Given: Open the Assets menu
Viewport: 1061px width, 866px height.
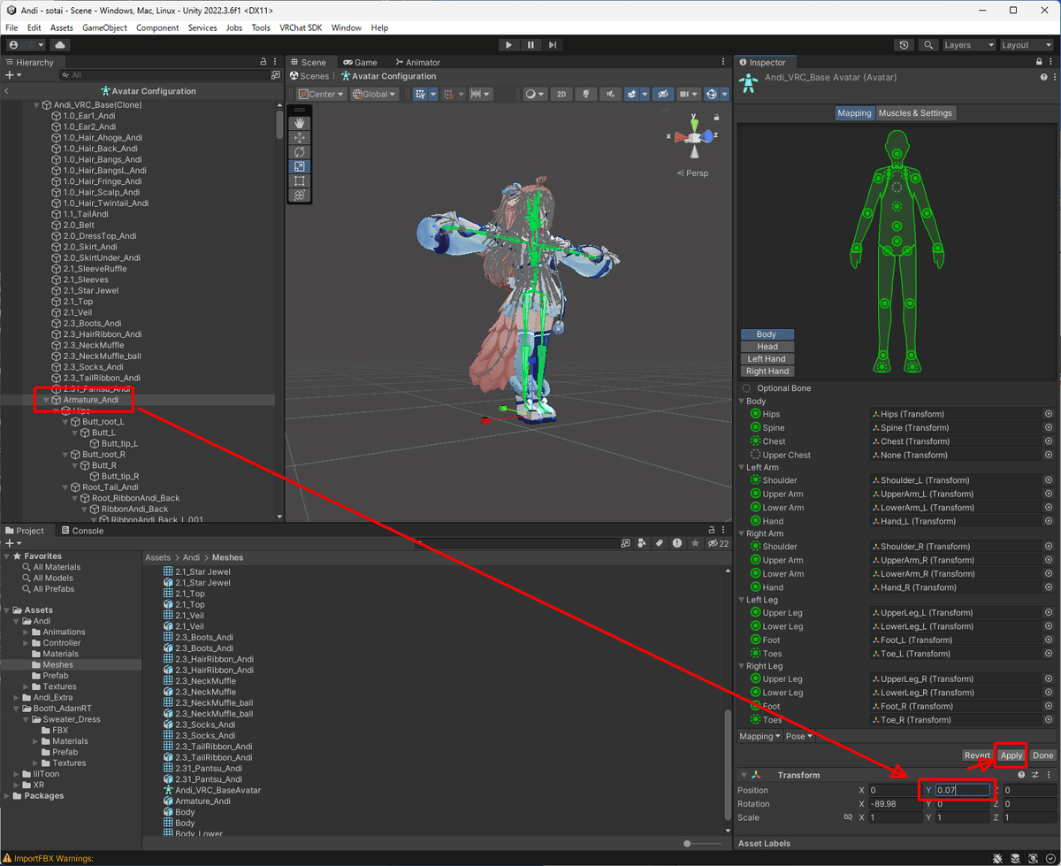Looking at the screenshot, I should click(62, 28).
